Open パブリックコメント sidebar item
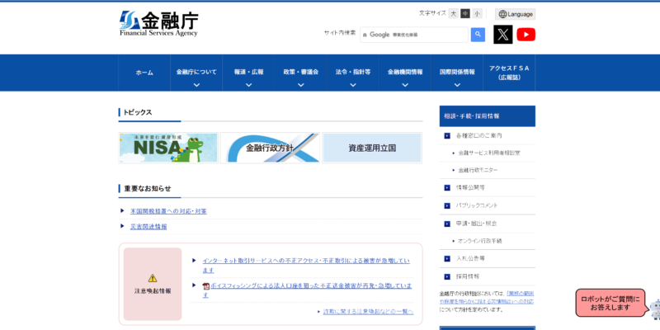 pos(477,205)
